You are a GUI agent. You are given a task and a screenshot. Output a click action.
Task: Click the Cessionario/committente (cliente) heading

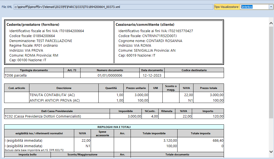point(145,24)
